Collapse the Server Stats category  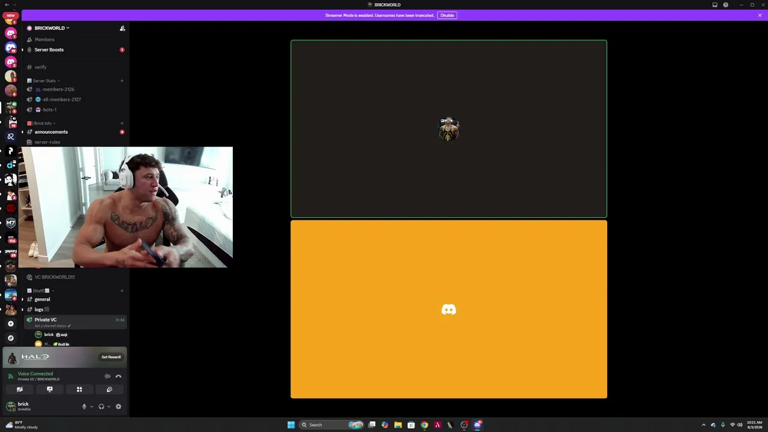coord(44,80)
